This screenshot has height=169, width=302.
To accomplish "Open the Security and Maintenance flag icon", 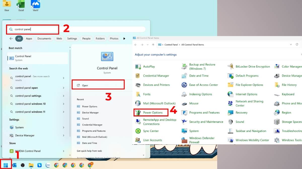I will click(184, 122).
